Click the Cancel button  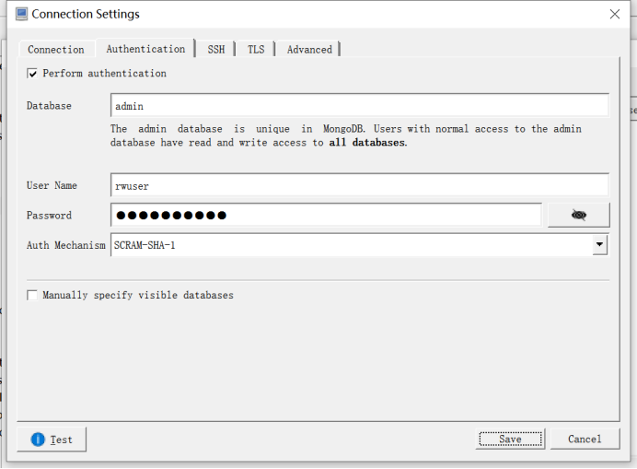(585, 439)
